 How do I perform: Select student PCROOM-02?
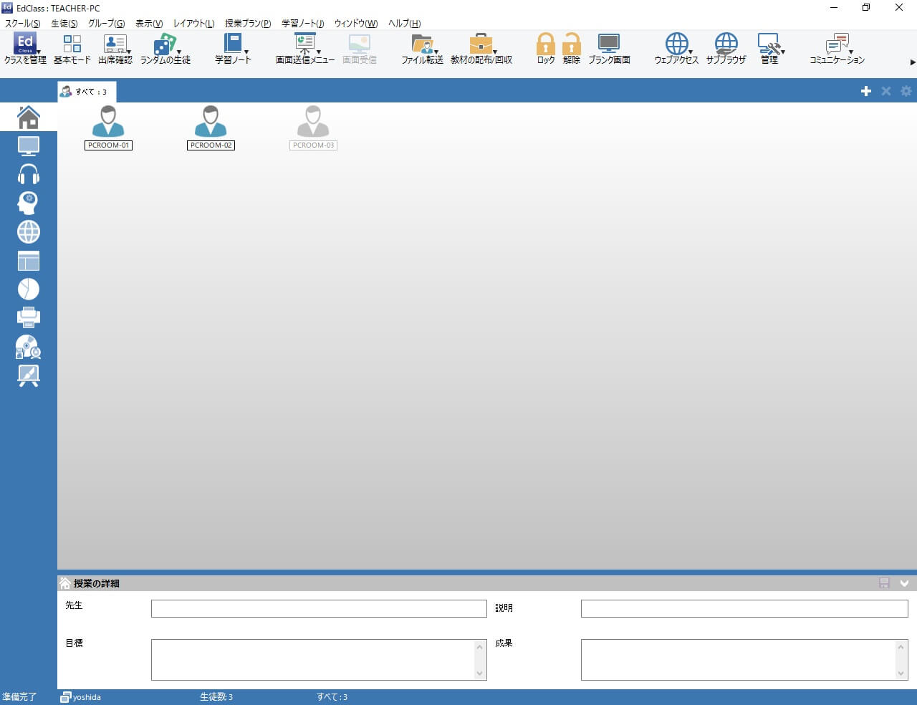[211, 127]
